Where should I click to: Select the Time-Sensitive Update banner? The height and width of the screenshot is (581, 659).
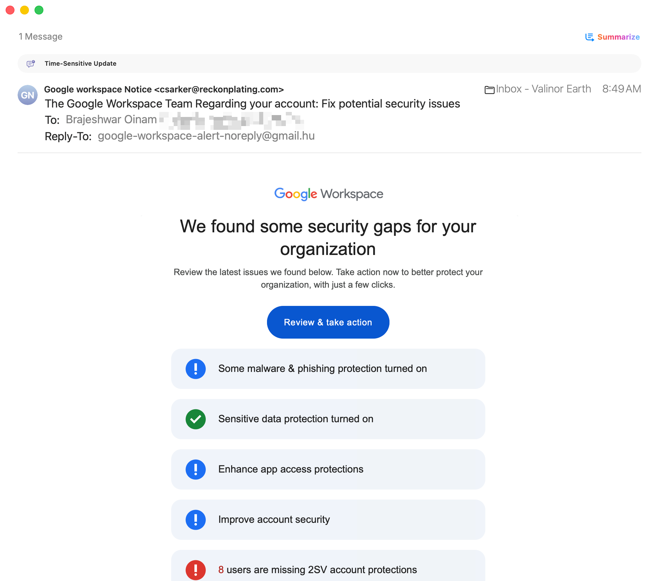(x=329, y=64)
